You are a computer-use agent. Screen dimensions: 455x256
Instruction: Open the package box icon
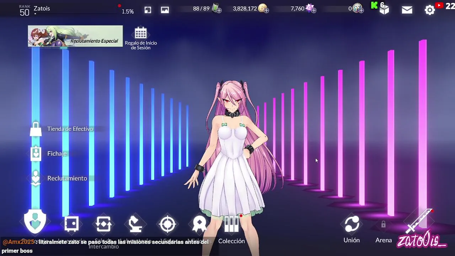coord(384,10)
